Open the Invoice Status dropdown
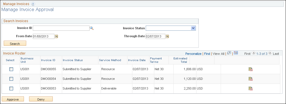This screenshot has width=286, height=104. coord(171,28)
